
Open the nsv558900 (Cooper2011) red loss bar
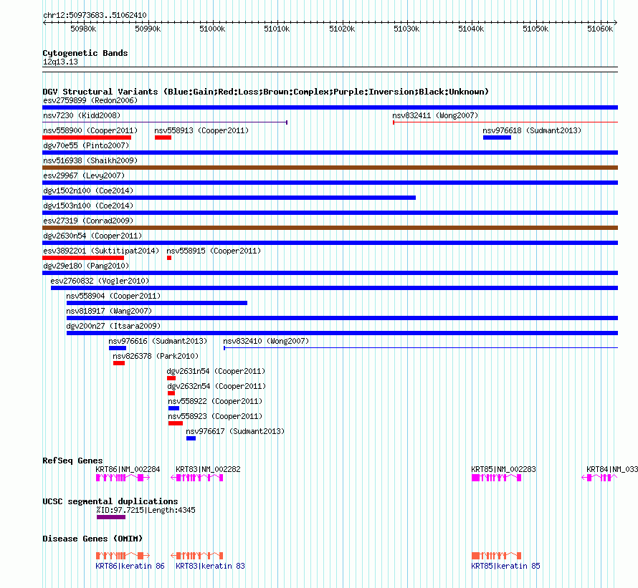(x=87, y=138)
